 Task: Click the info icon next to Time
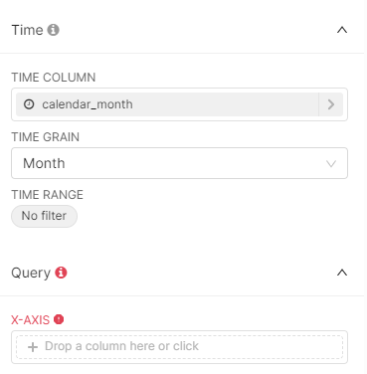[x=53, y=30]
